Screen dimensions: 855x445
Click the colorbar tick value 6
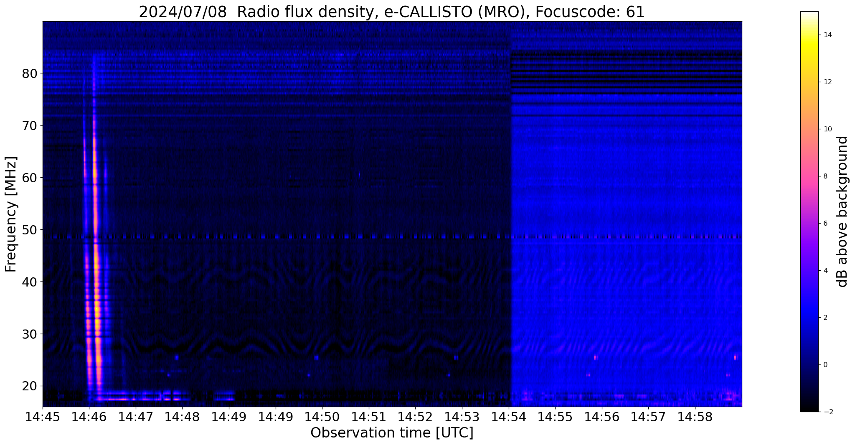coord(825,224)
